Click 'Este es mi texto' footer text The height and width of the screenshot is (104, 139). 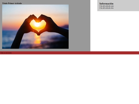coord(6,53)
